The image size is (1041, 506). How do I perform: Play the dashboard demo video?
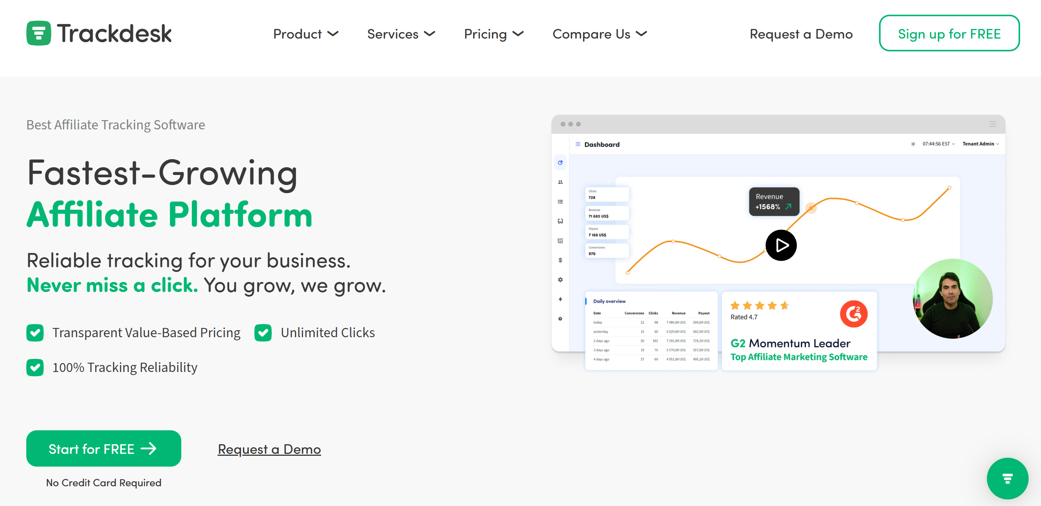781,245
